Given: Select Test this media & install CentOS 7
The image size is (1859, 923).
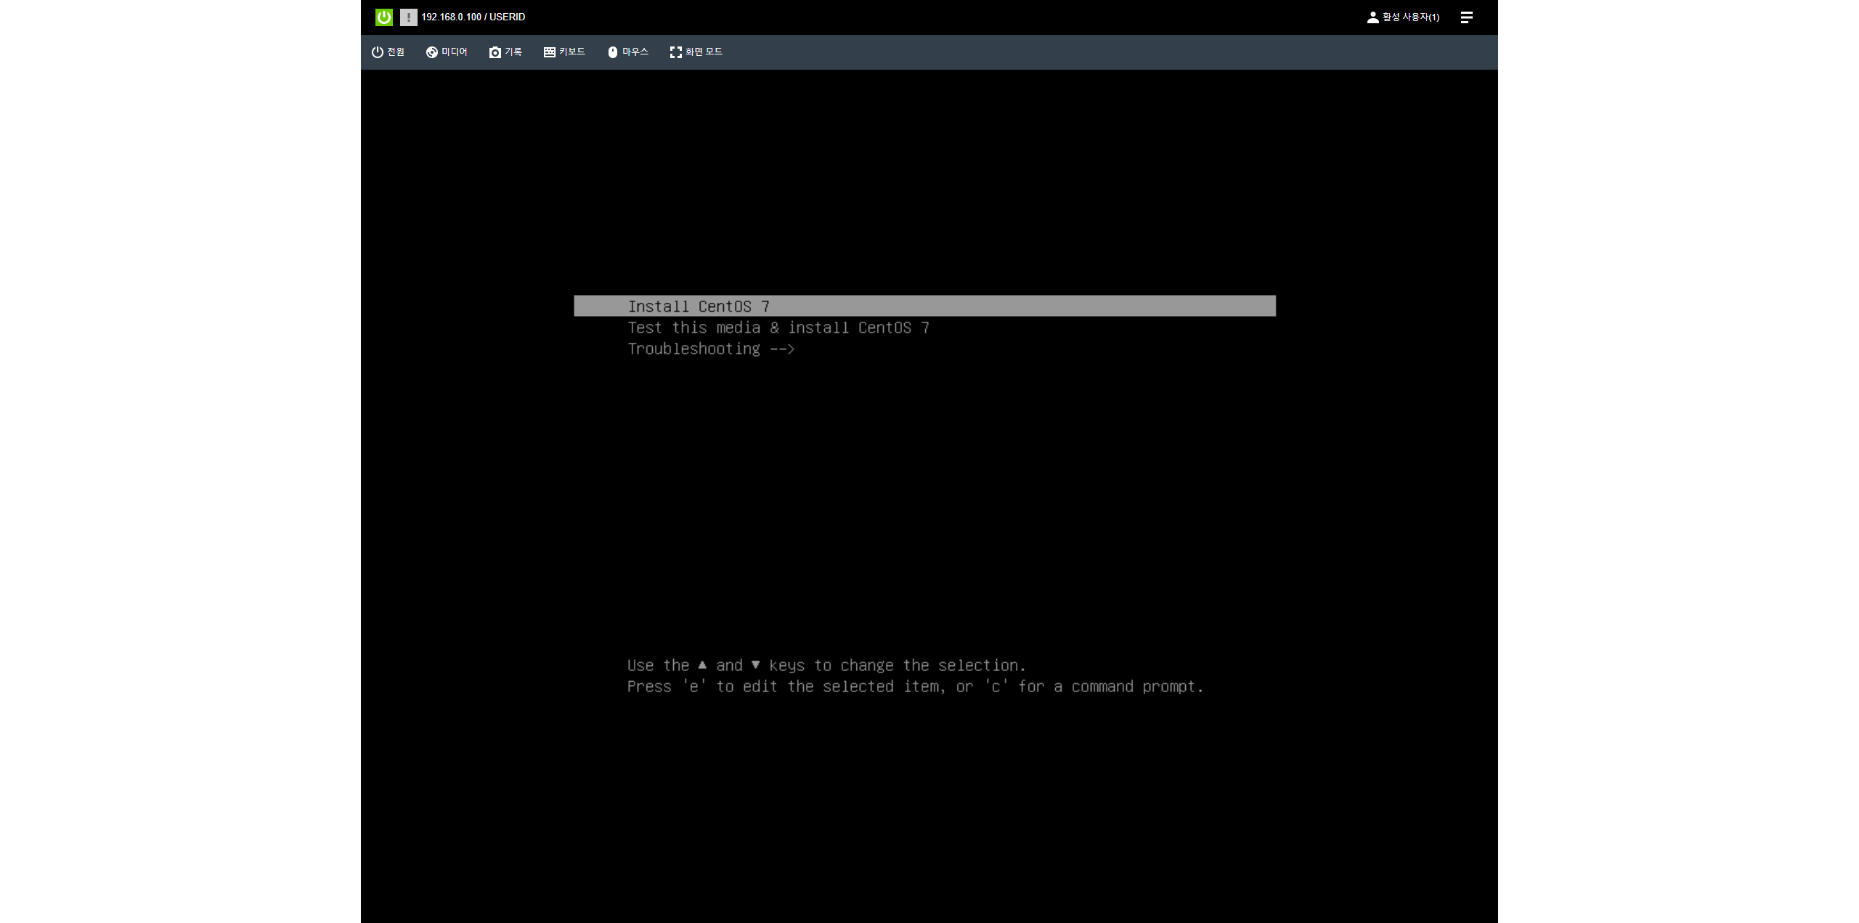Looking at the screenshot, I should click(x=778, y=328).
